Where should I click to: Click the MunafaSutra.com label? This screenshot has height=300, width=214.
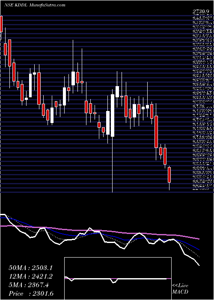(48, 5)
